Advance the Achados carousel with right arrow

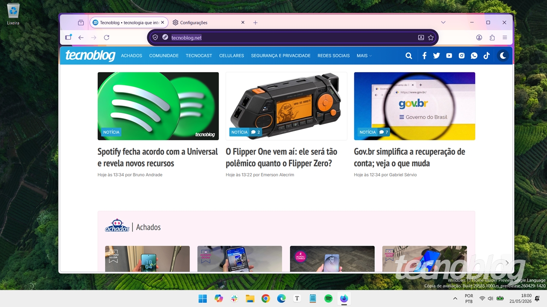(507, 263)
